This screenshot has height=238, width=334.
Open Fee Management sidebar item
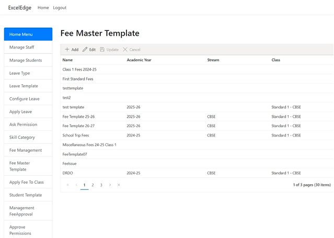click(x=28, y=150)
